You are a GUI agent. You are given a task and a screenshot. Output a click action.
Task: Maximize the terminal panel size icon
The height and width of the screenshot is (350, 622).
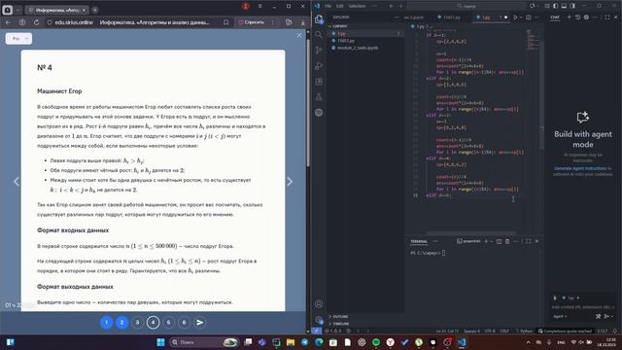[528, 241]
